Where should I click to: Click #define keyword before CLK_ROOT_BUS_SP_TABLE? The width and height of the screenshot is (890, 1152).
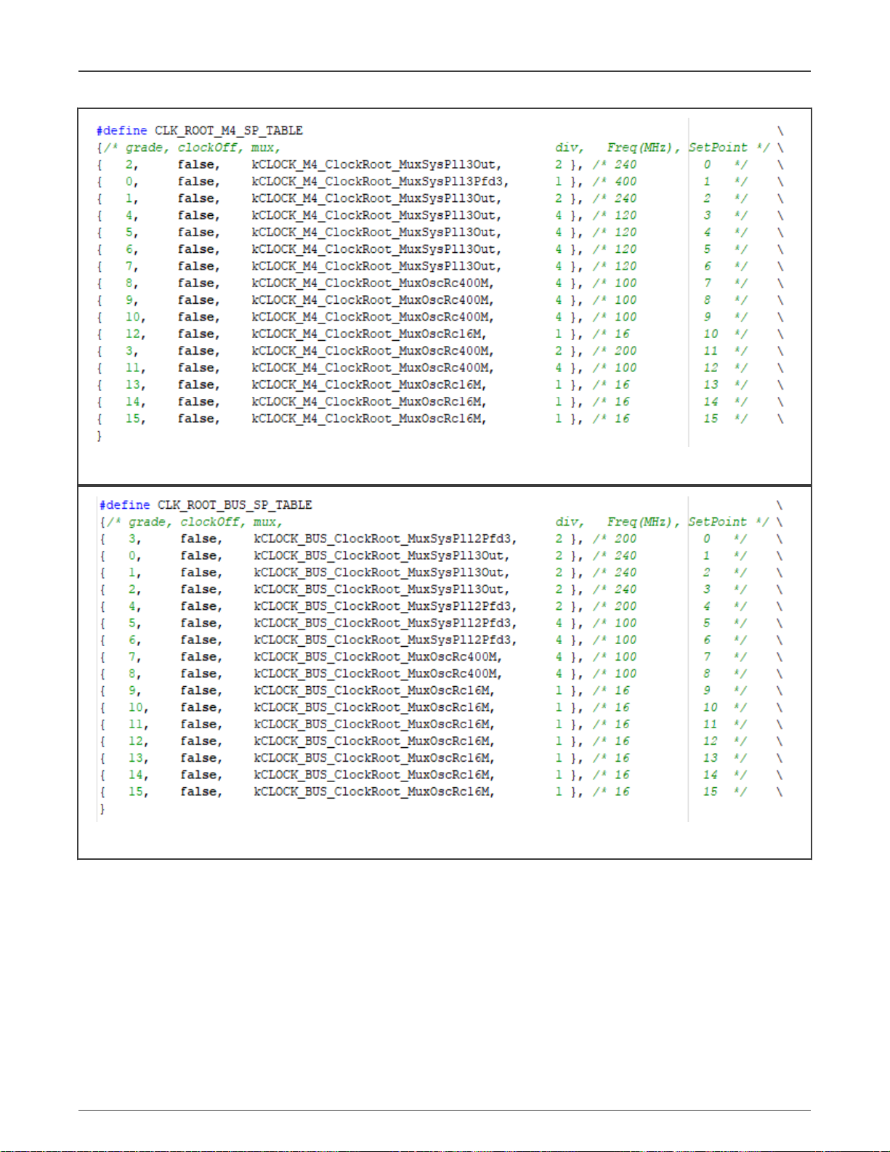pyautogui.click(x=124, y=505)
